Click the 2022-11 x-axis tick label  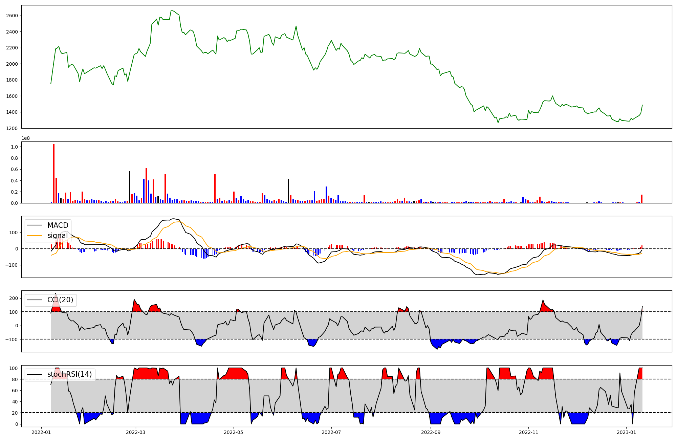528,432
